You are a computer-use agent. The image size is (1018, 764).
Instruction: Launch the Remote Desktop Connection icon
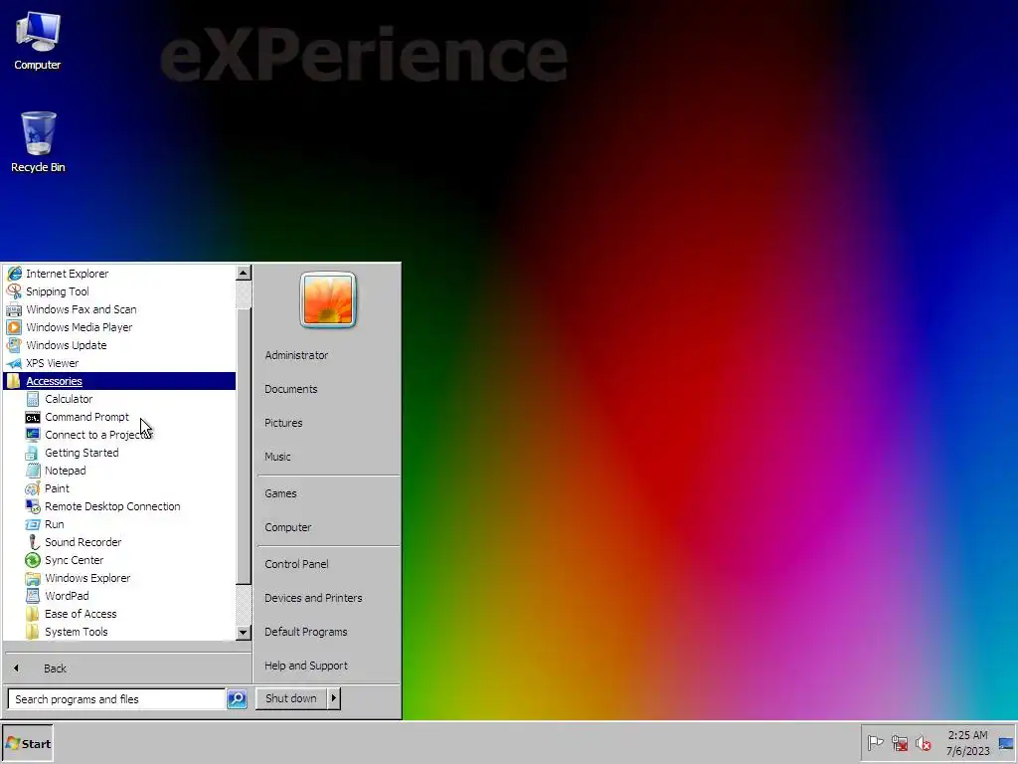[x=33, y=506]
